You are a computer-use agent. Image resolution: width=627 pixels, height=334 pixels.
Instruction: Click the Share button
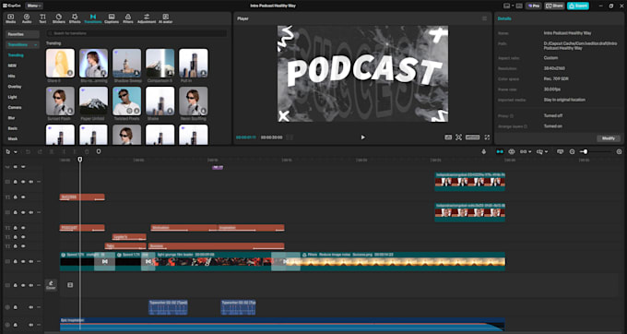(555, 6)
